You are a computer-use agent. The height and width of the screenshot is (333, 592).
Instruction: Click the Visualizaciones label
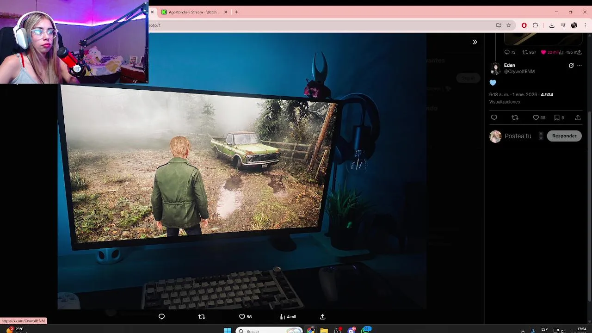[505, 102]
